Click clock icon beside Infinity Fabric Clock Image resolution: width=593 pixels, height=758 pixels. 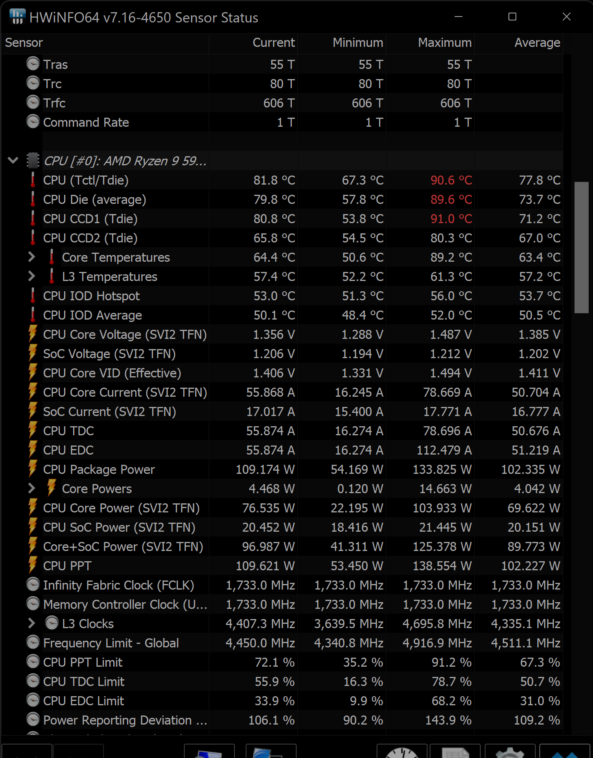[33, 585]
